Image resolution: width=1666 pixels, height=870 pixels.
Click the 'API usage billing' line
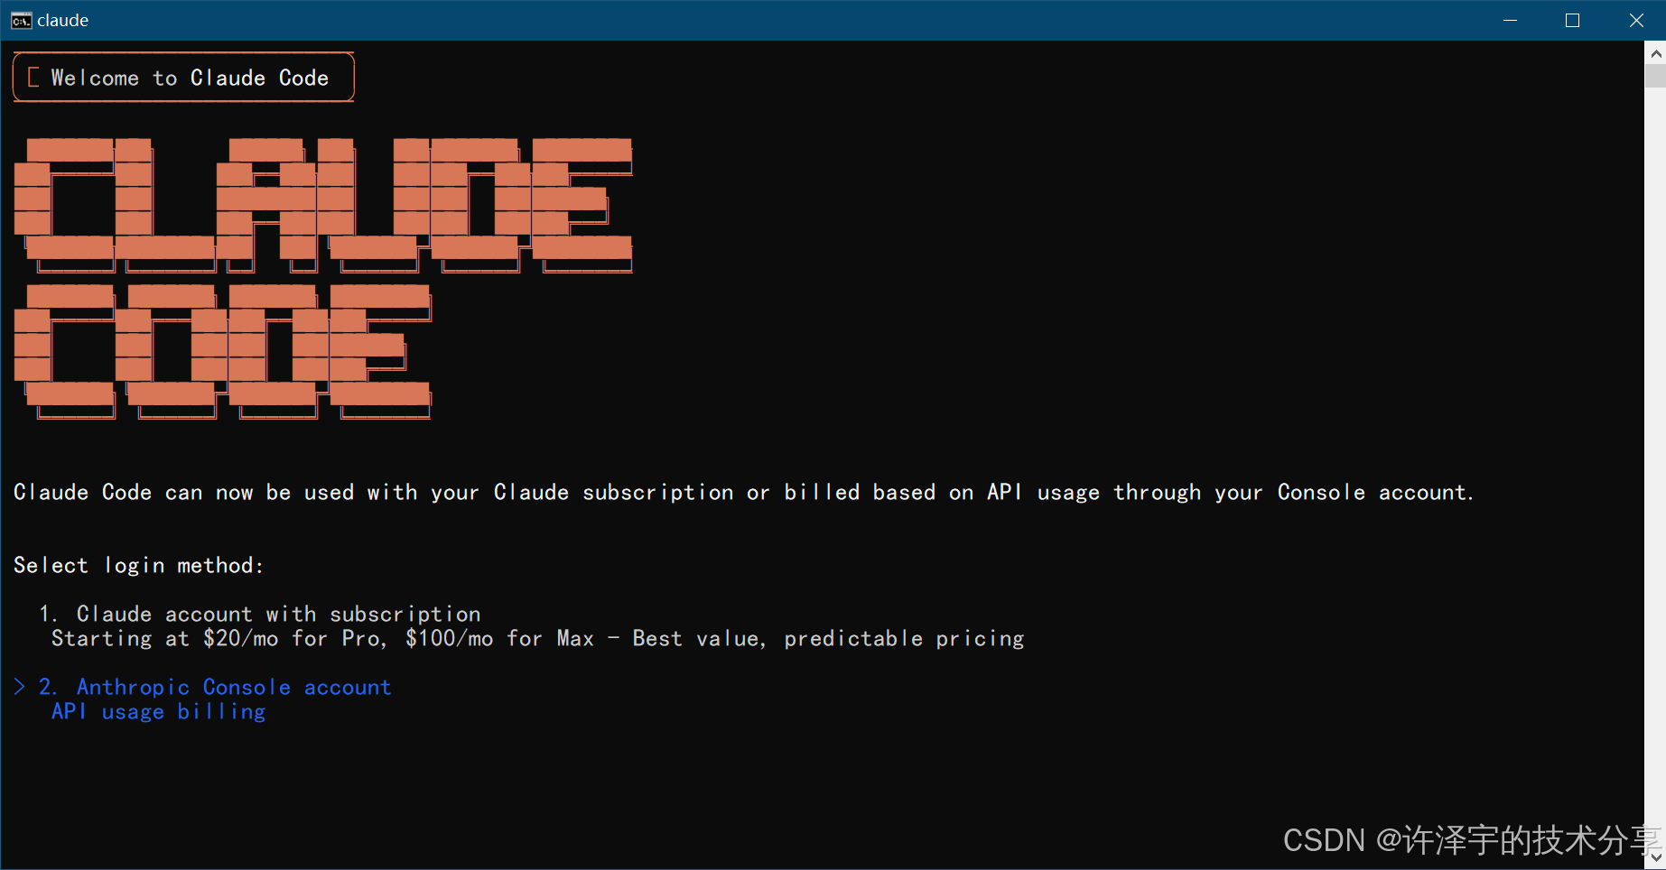click(x=159, y=712)
